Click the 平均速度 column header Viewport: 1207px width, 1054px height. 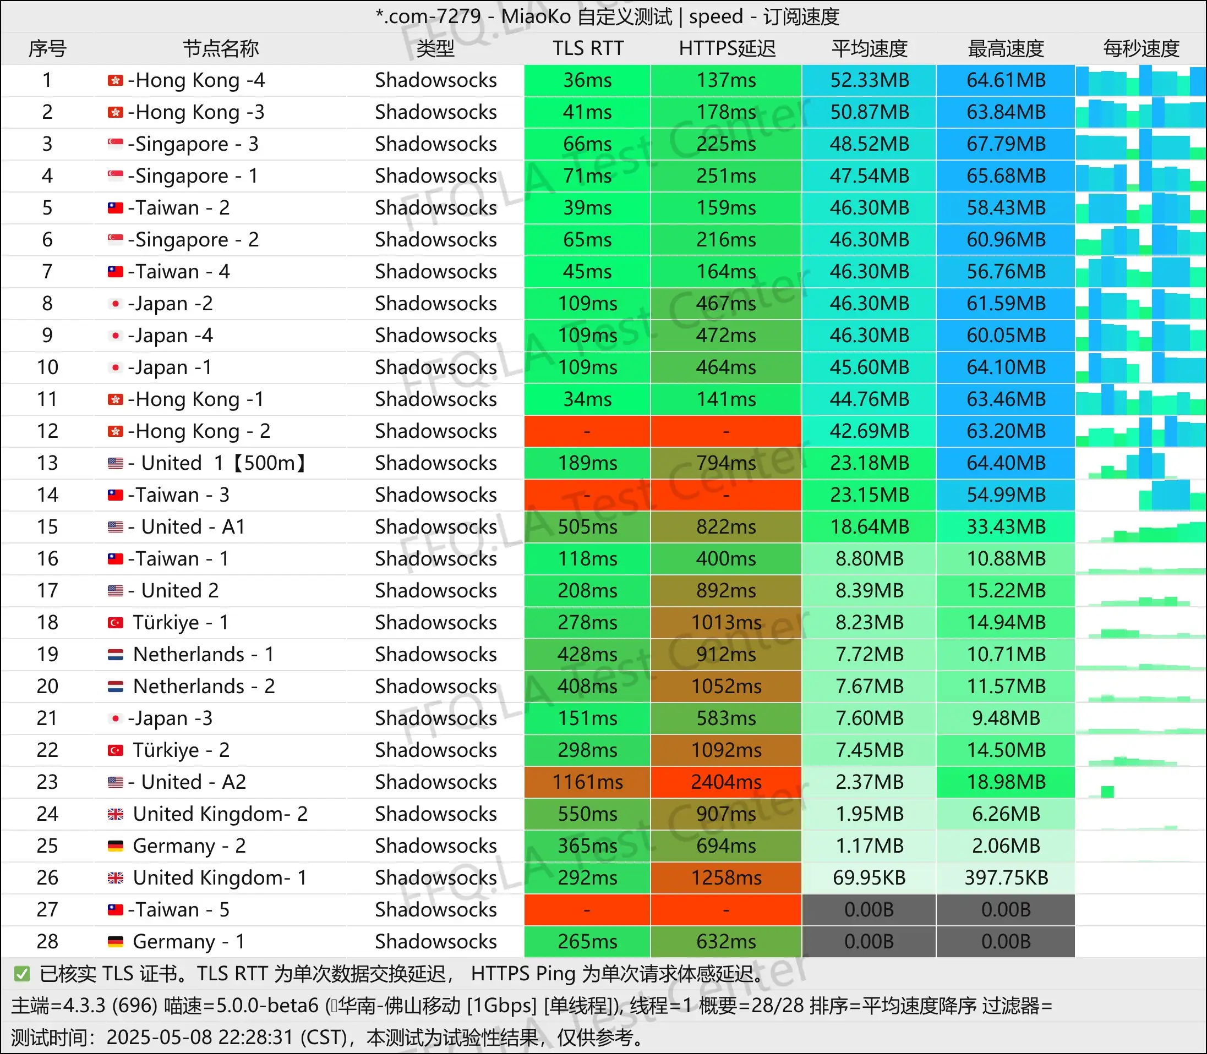[869, 48]
